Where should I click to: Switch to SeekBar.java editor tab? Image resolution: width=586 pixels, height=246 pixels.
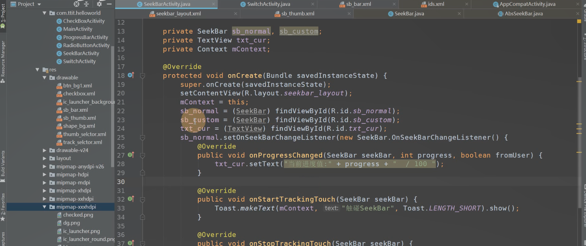(x=408, y=14)
